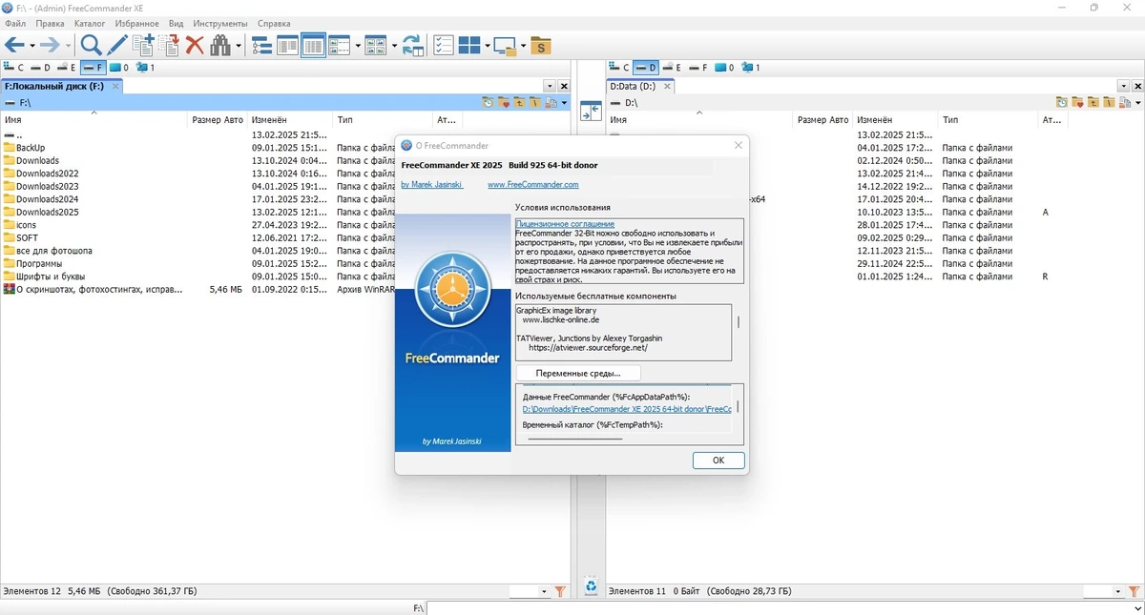Expand the binoculars search dropdown arrow
This screenshot has width=1145, height=615.
[x=239, y=46]
